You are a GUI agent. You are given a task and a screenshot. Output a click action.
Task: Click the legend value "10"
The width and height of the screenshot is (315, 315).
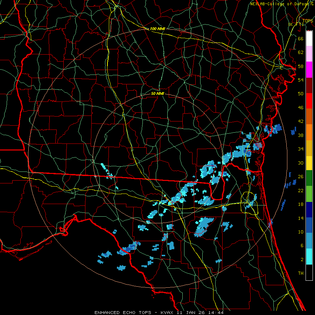click(301, 232)
